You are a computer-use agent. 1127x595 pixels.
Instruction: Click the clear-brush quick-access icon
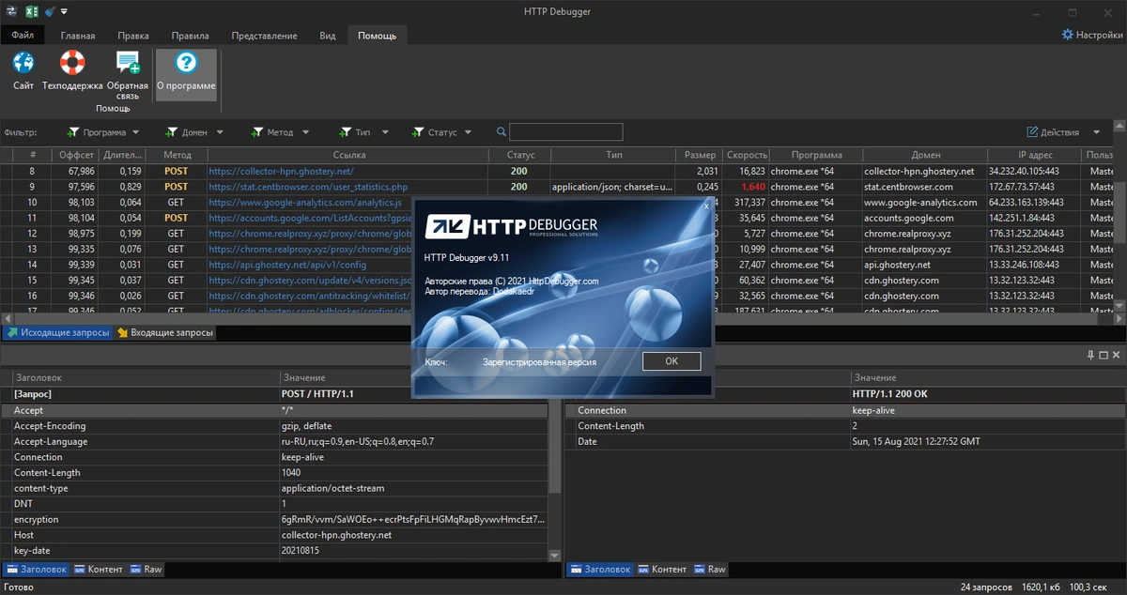click(x=48, y=11)
